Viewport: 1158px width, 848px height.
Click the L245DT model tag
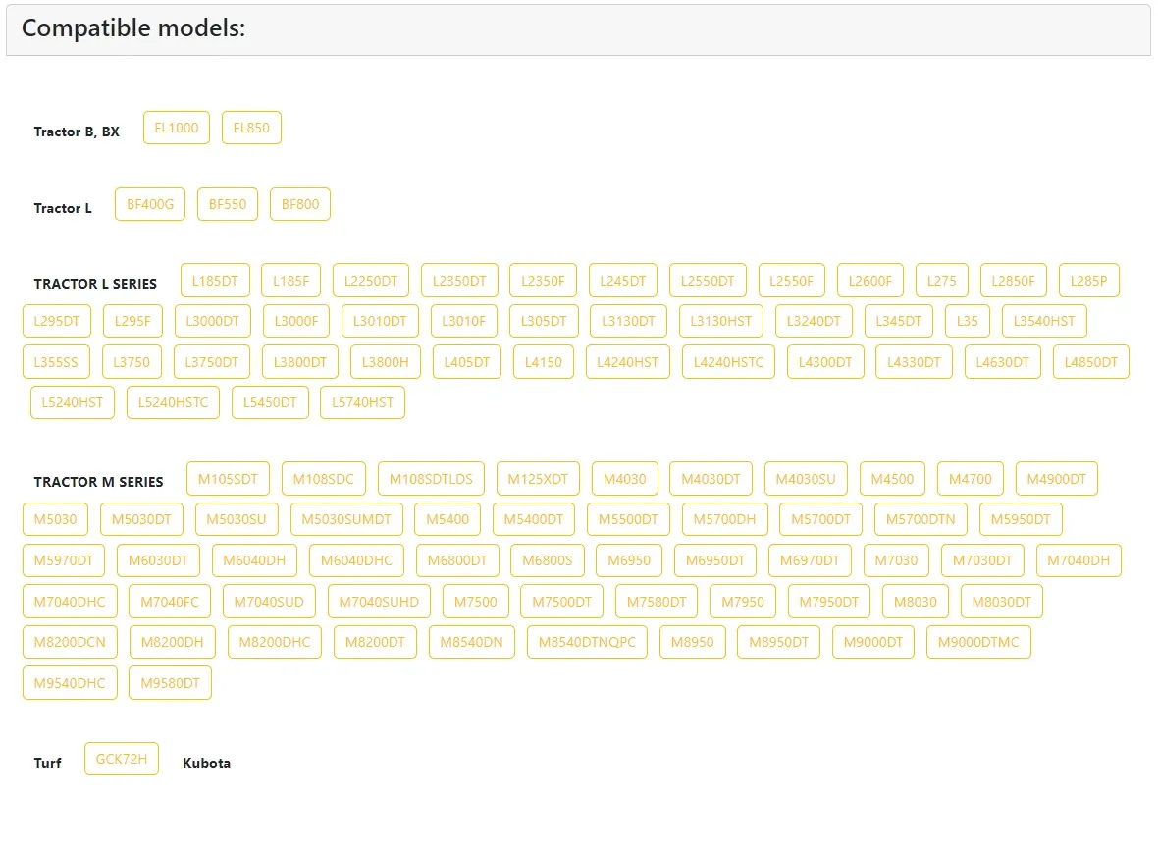pyautogui.click(x=622, y=281)
